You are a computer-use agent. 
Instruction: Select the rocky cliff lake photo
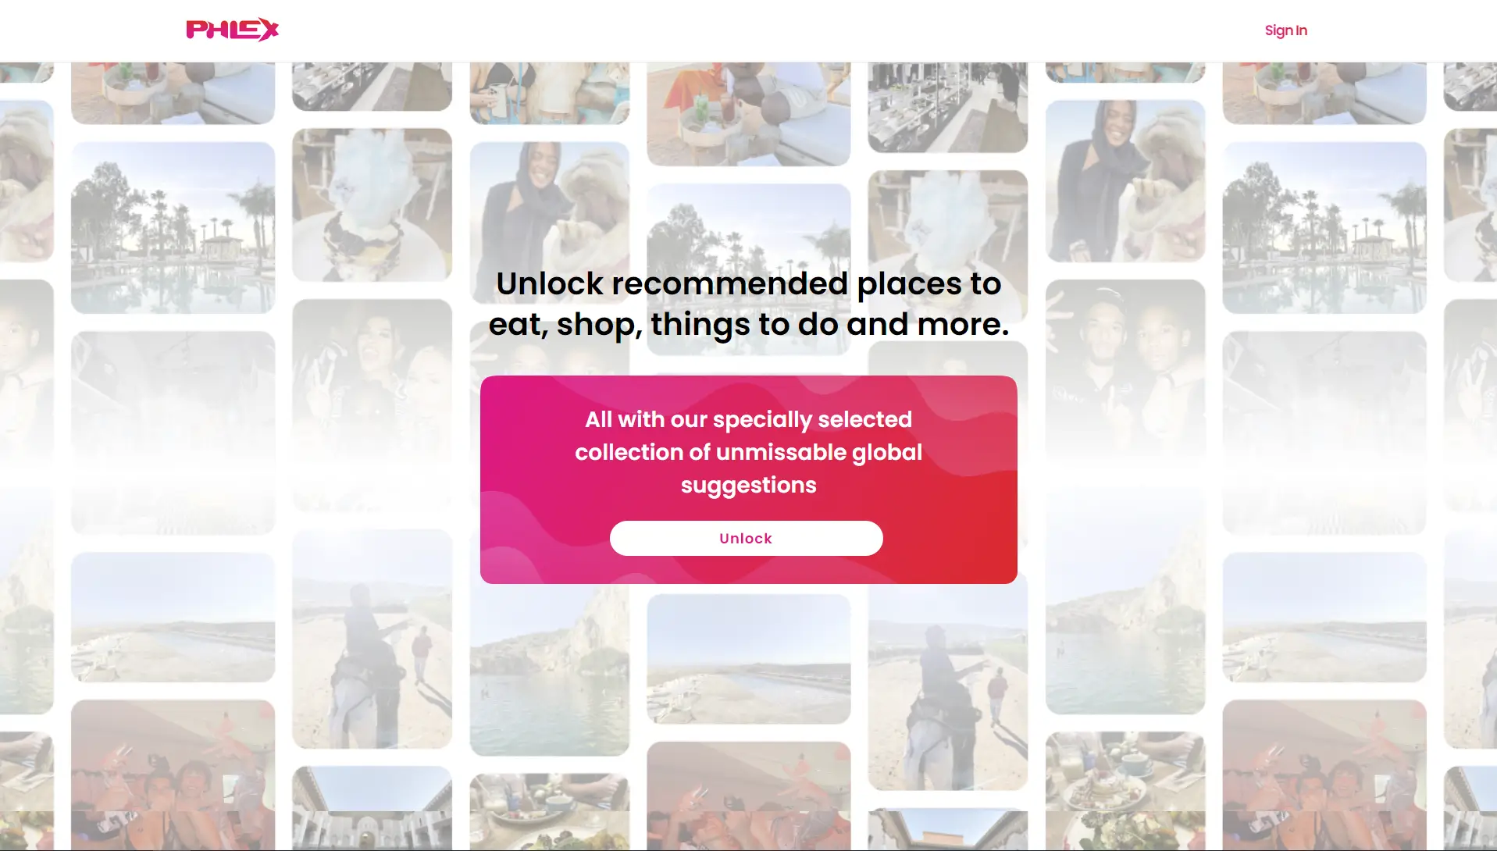[x=549, y=670]
